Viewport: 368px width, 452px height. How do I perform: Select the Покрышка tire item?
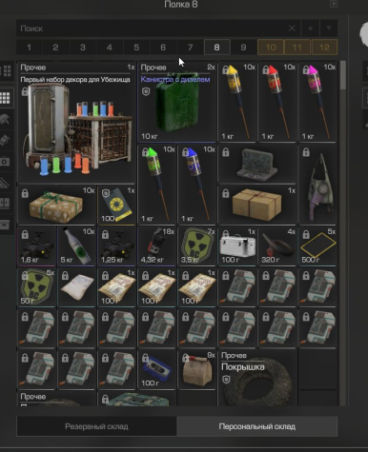pyautogui.click(x=258, y=378)
